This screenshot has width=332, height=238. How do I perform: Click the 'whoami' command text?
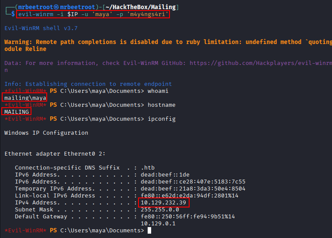coord(158,91)
